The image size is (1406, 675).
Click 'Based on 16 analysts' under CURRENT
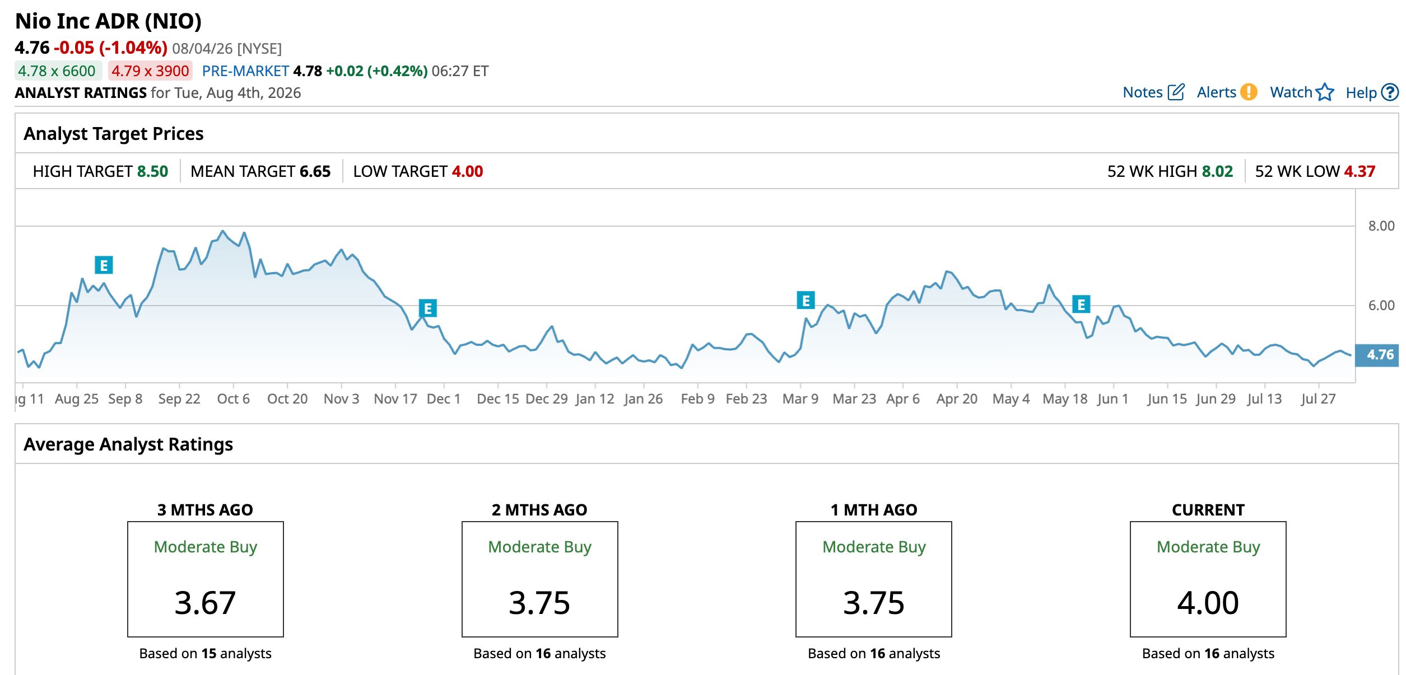point(1208,653)
